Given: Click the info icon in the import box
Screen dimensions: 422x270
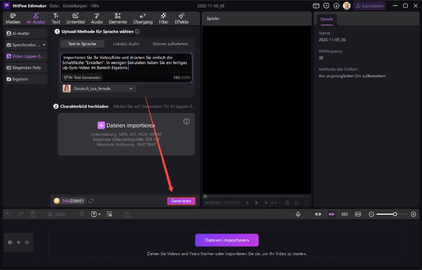Looking at the screenshot, I should pyautogui.click(x=186, y=122).
